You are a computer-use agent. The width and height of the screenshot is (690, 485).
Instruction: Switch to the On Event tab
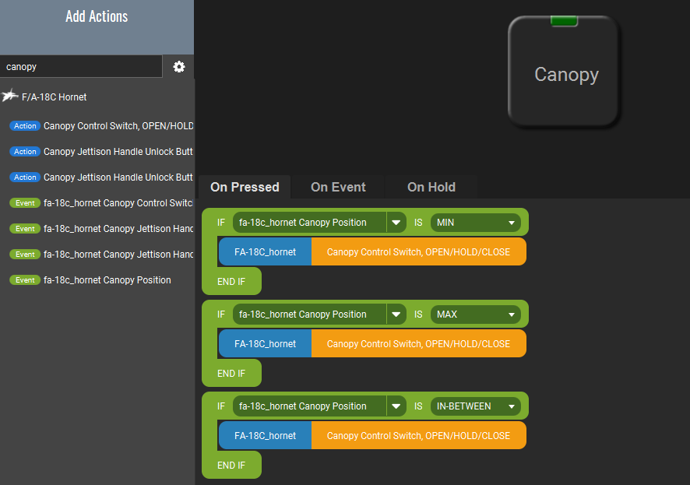tap(338, 188)
